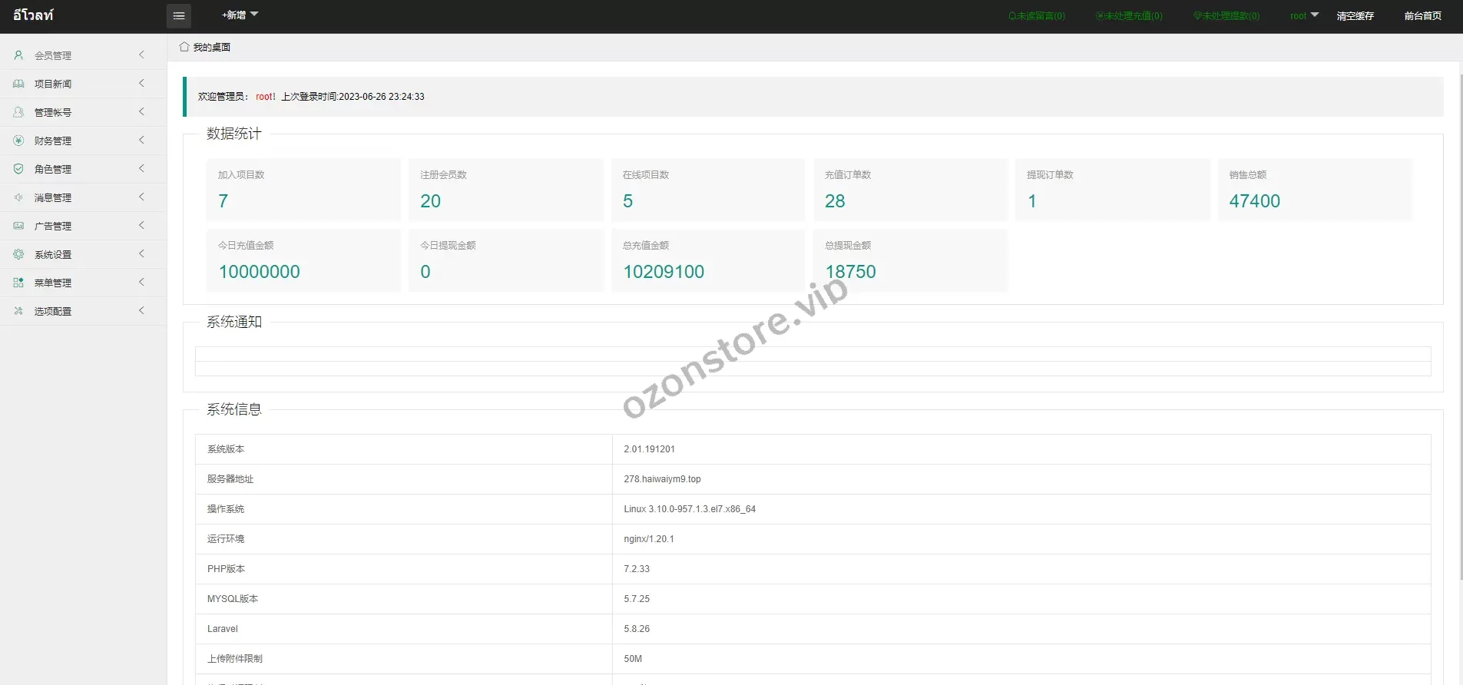Select the 我的桌面 tab
Image resolution: width=1463 pixels, height=685 pixels.
pos(211,48)
